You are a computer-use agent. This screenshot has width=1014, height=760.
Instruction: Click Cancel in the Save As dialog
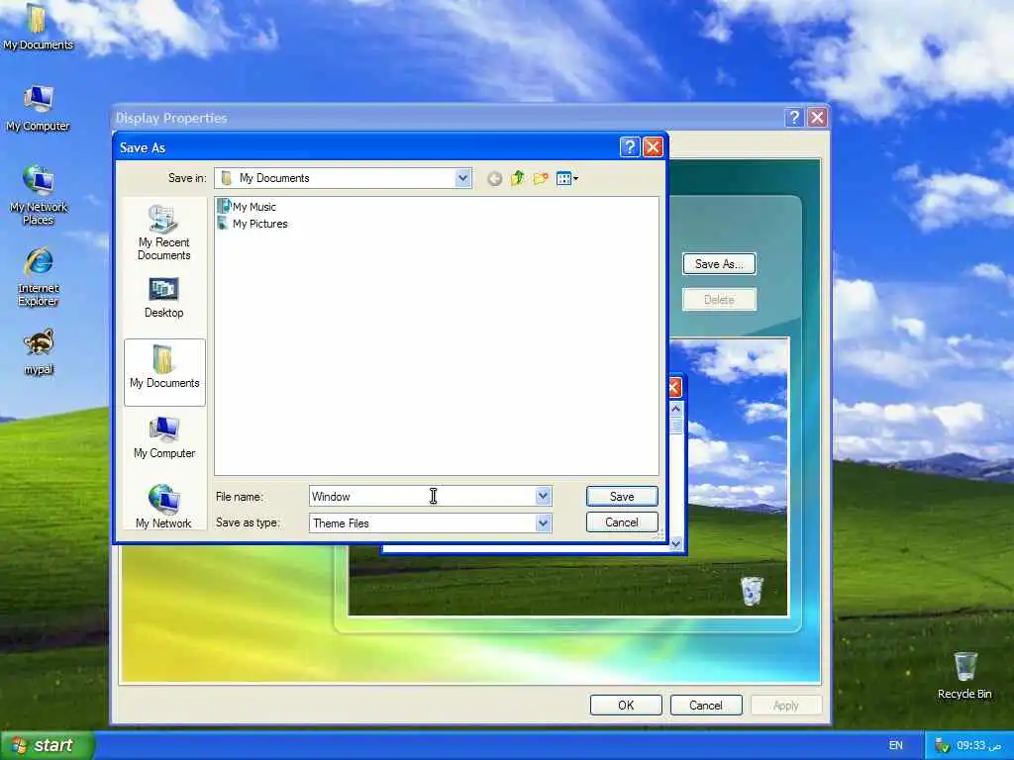(x=622, y=522)
